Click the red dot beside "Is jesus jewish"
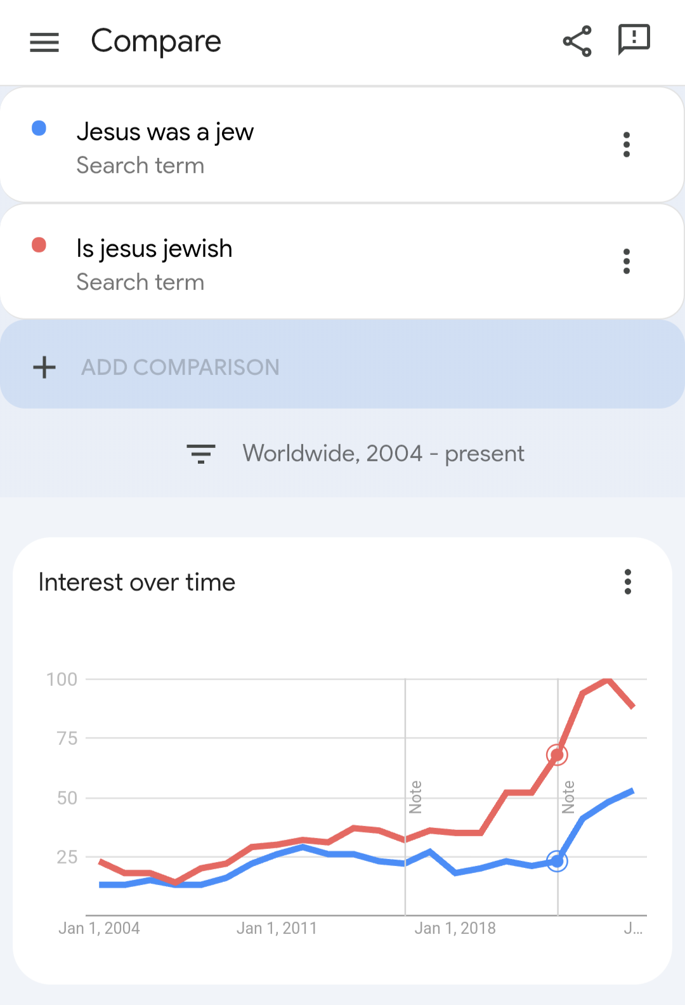 (39, 245)
